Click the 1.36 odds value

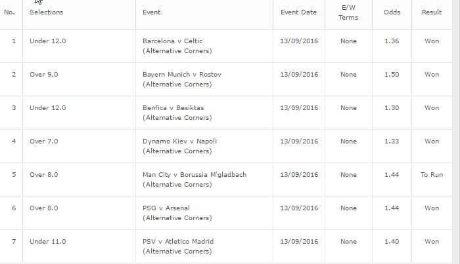(x=392, y=41)
